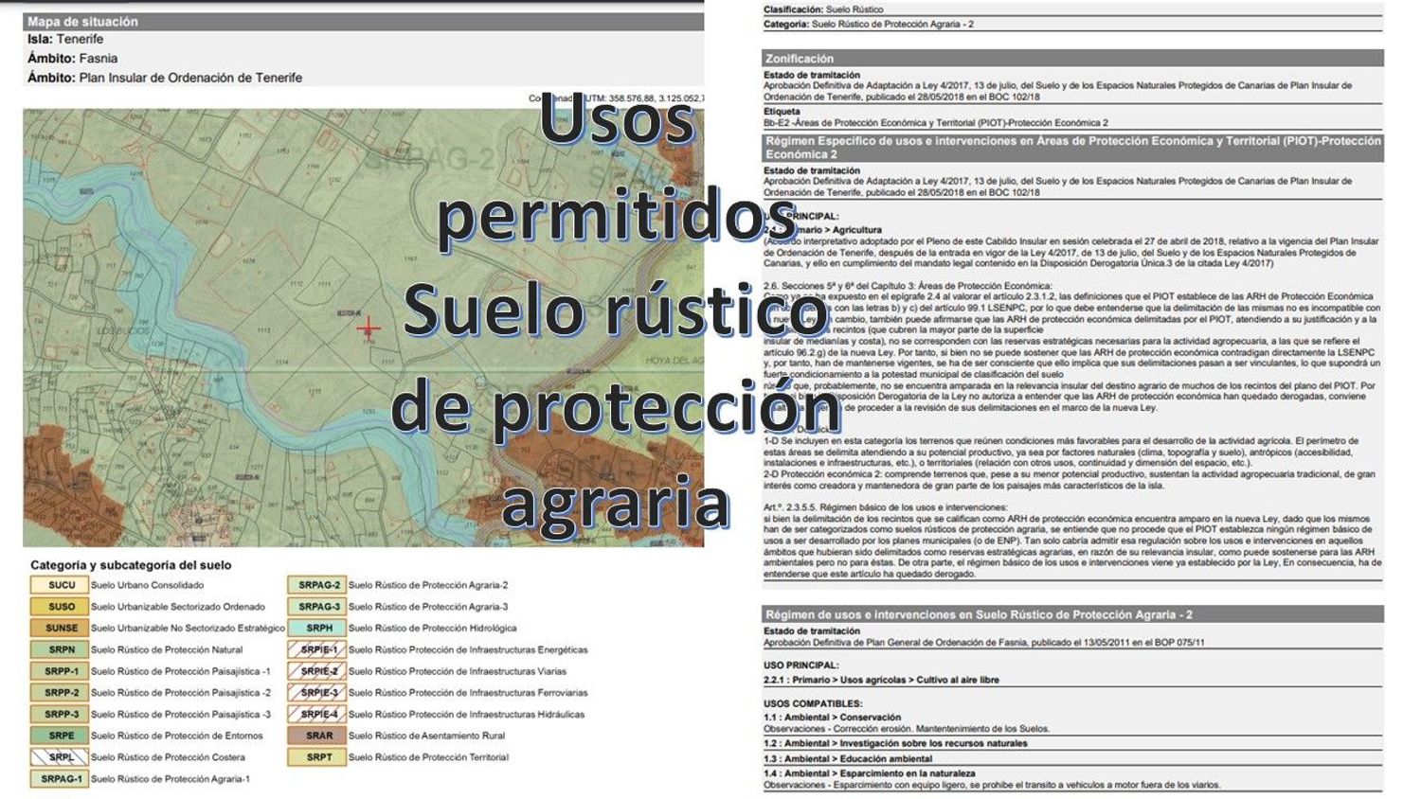1421x799 pixels.
Task: Click the "USOS COMPATIBLES:" label
Action: [813, 703]
